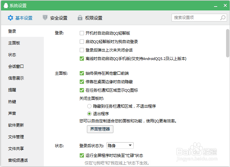The width and height of the screenshot is (230, 167).
Task: Tick 登录后弹出上次未关闭会话 checkbox
Action: tap(82, 50)
